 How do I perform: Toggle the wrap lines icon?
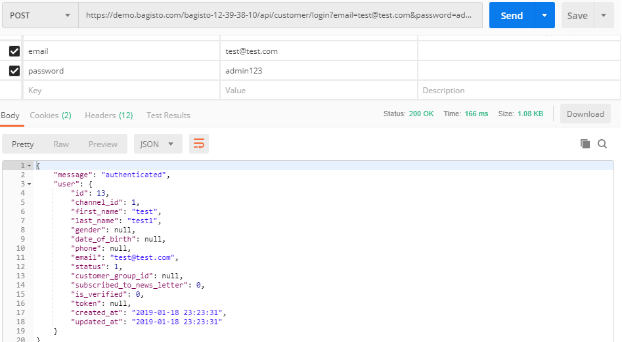198,144
